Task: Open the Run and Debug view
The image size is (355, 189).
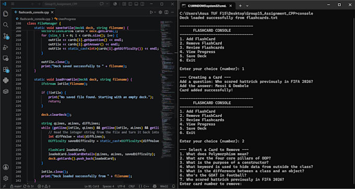Action: (6, 48)
